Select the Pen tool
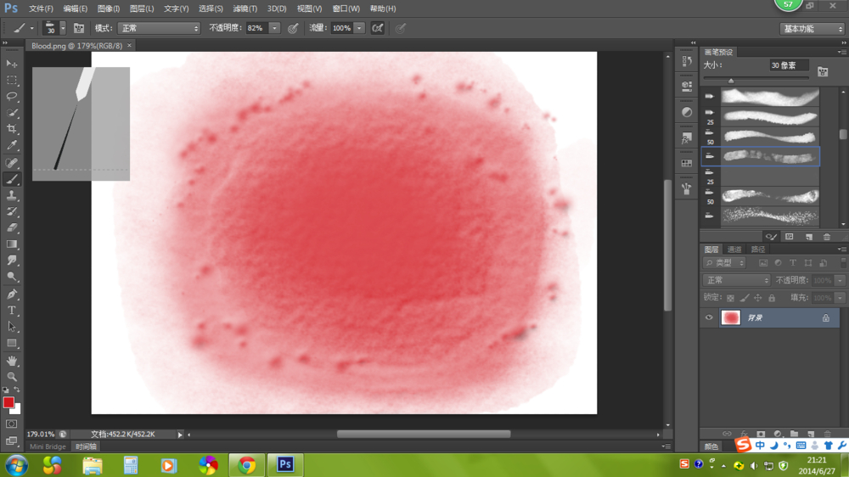The image size is (849, 477). (x=12, y=294)
